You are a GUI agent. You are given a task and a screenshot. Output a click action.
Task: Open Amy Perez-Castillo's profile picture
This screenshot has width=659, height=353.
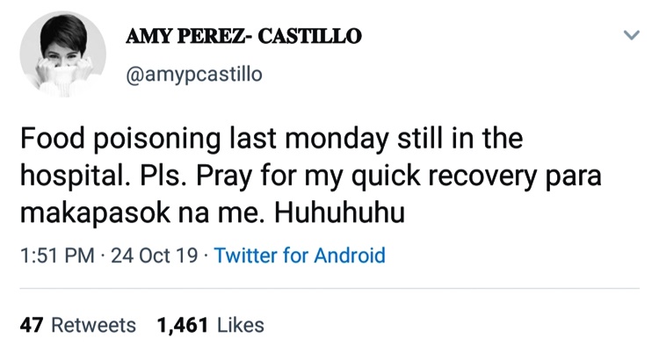(x=62, y=54)
